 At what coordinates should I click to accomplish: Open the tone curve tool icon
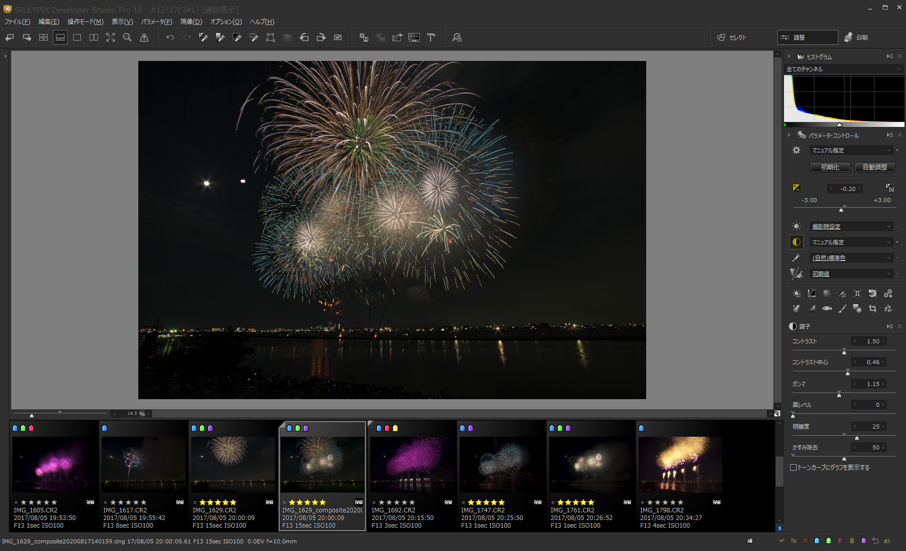pyautogui.click(x=811, y=293)
